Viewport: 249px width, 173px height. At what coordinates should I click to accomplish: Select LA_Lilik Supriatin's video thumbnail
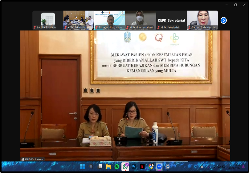pyautogui.click(x=48, y=20)
